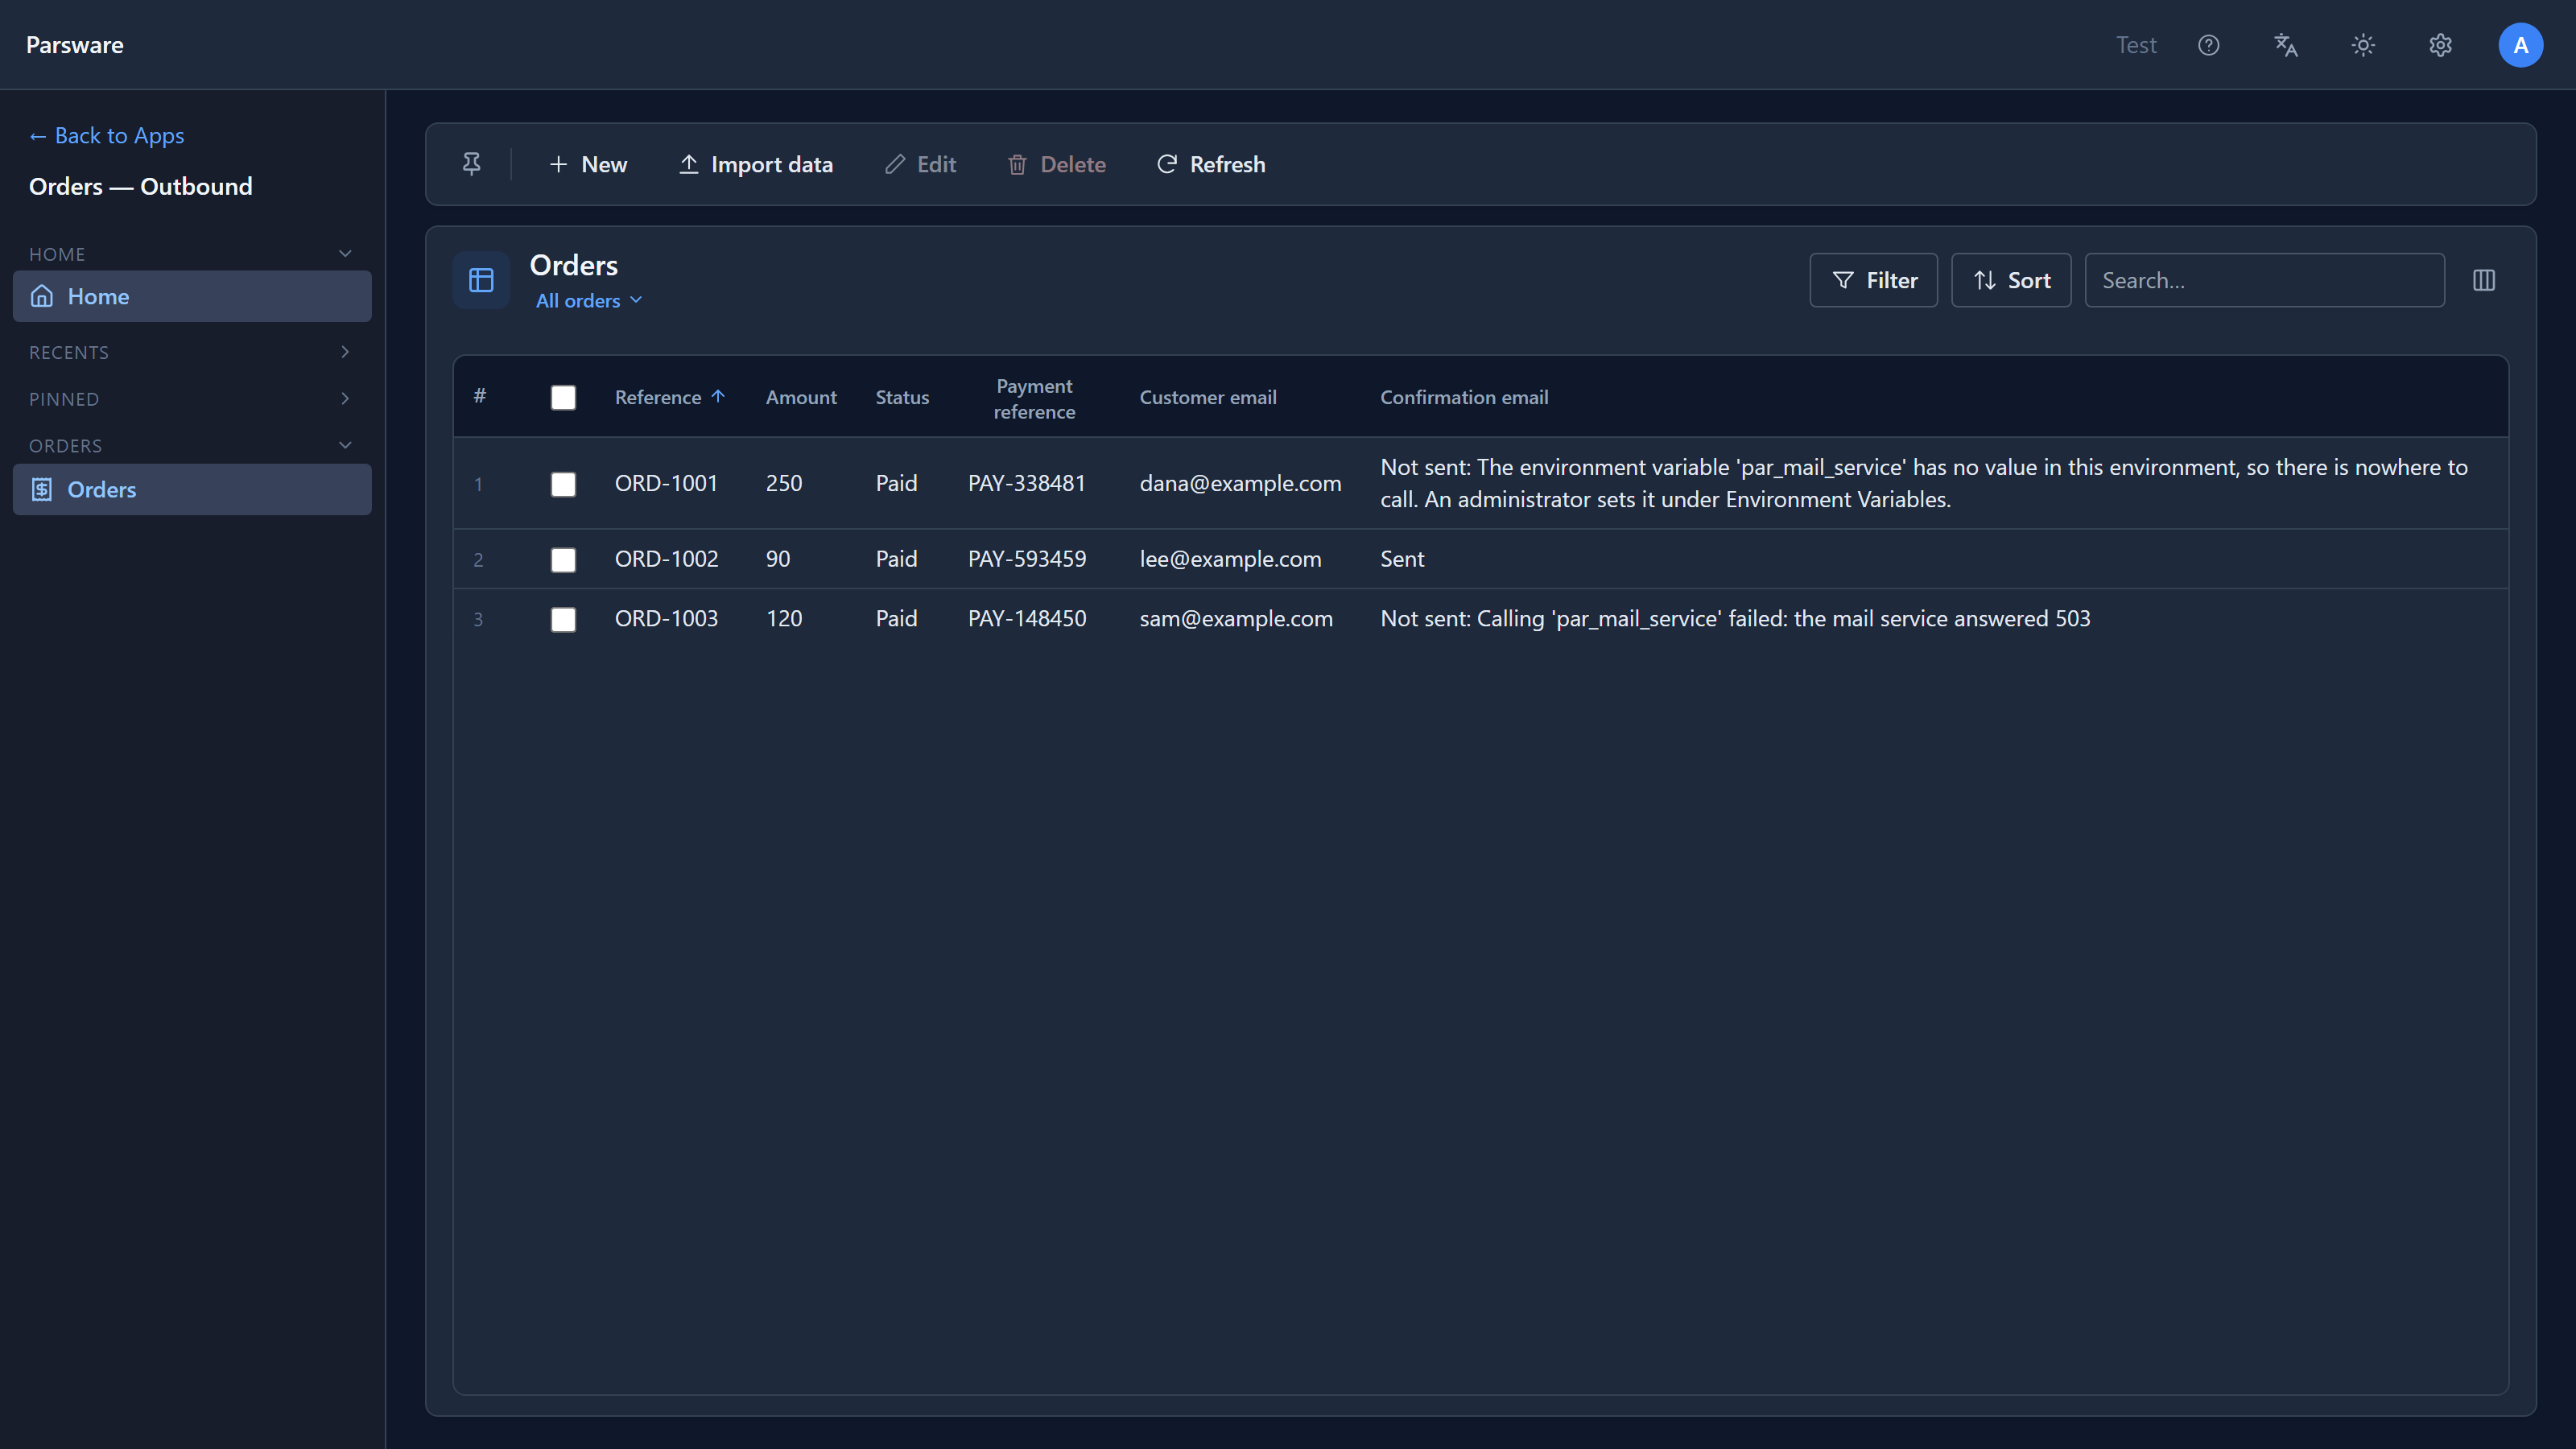The image size is (2576, 1449).
Task: Click the ORD-1002 reference cell
Action: point(666,559)
